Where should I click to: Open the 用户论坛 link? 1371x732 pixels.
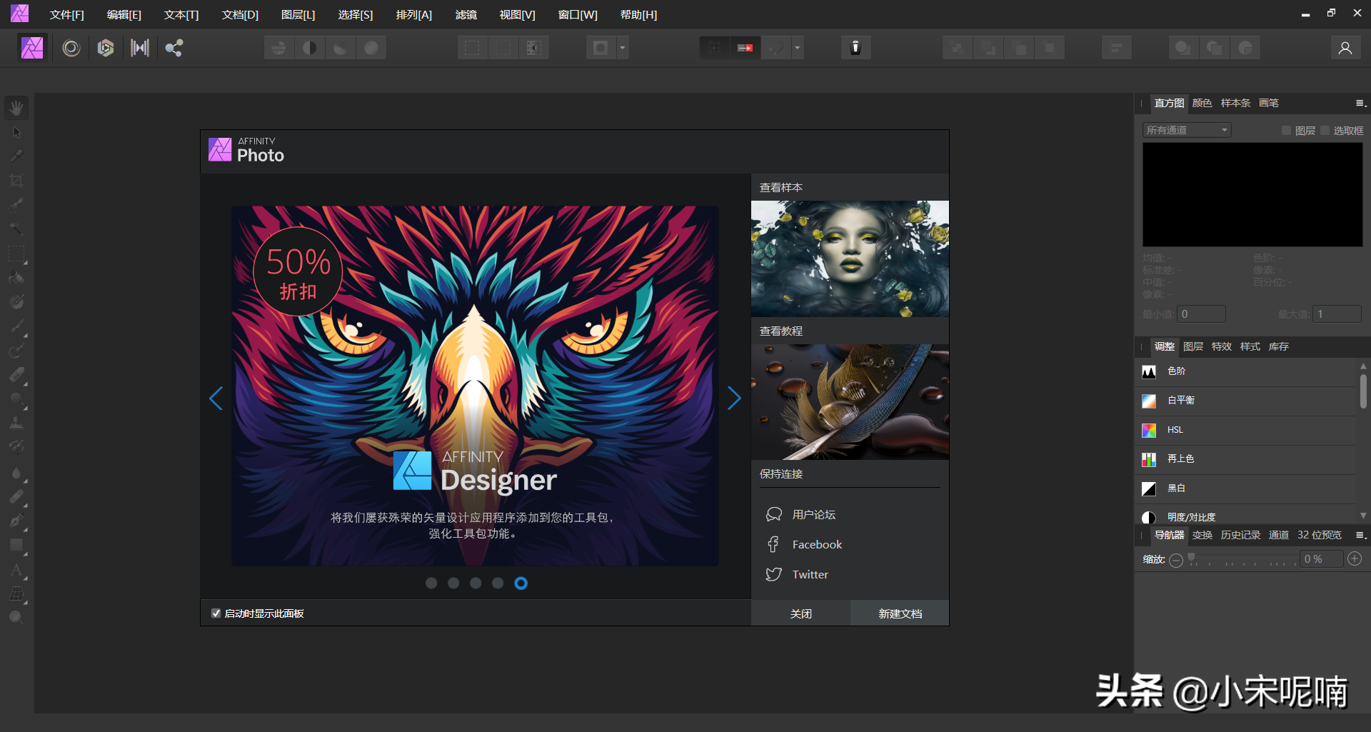(800, 514)
